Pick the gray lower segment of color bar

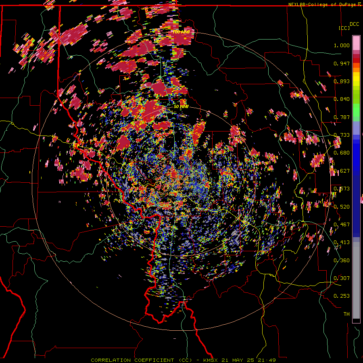tap(356, 280)
